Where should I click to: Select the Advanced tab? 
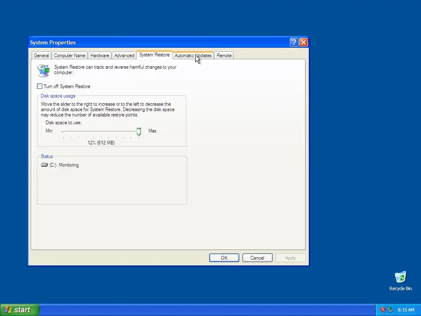pos(124,56)
